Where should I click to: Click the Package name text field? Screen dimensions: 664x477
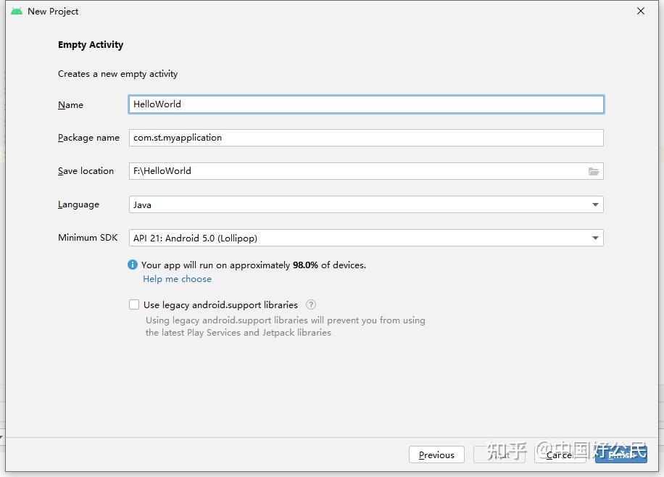click(366, 138)
